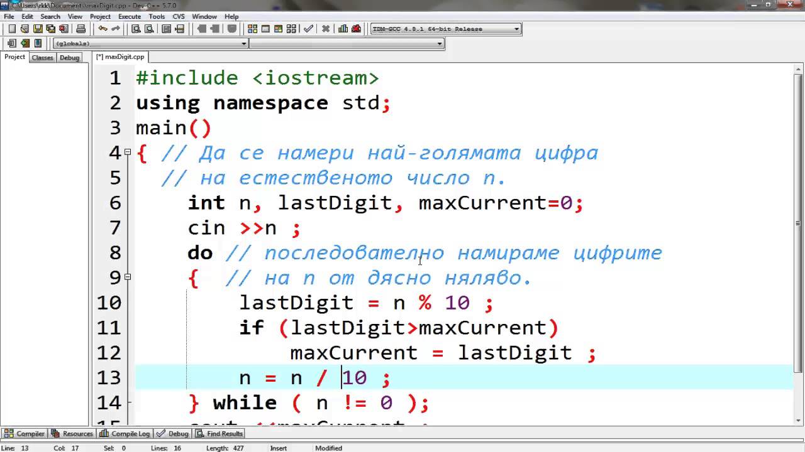Click the Print icon
Viewport: 805px width, 452px height.
coord(80,29)
